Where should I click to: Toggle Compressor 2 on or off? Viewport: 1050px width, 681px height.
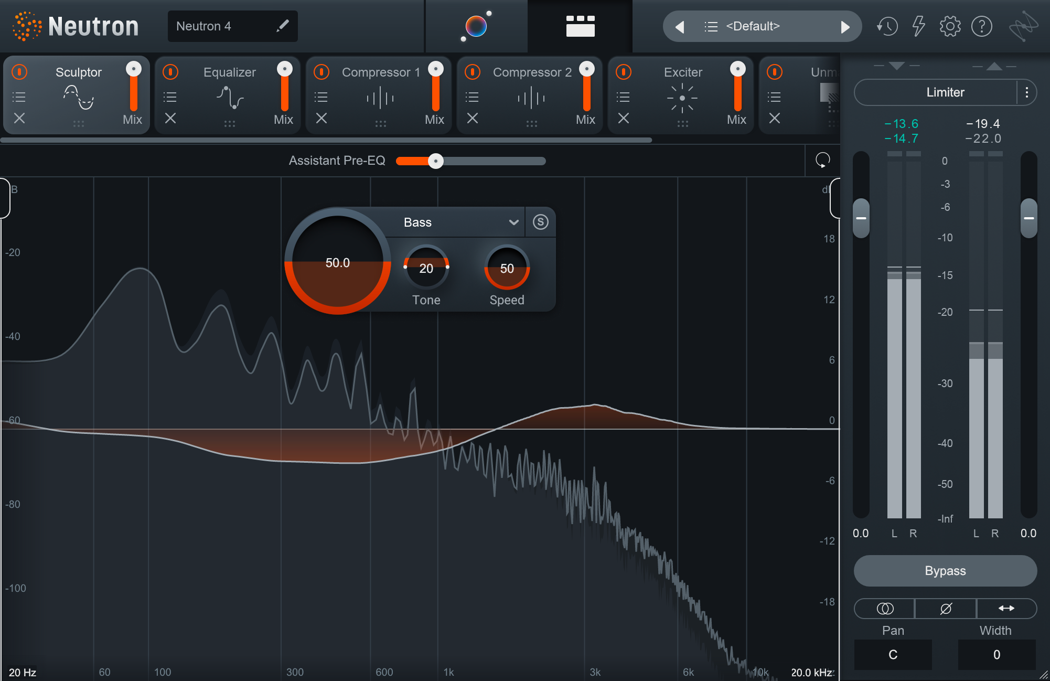click(472, 72)
